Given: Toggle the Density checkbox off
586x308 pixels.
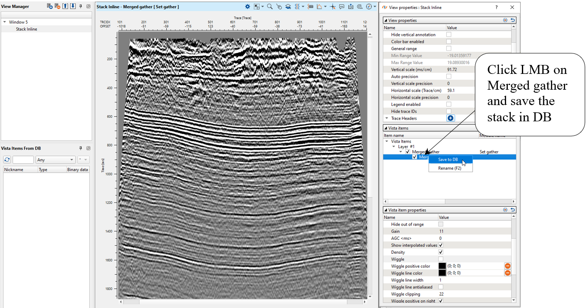Looking at the screenshot, I should point(441,252).
